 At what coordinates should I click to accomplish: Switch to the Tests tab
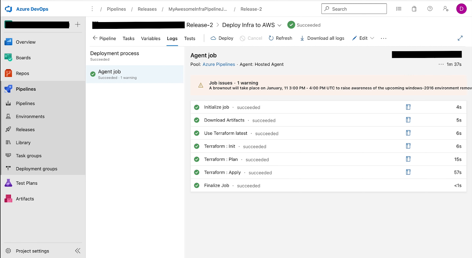[x=190, y=39]
